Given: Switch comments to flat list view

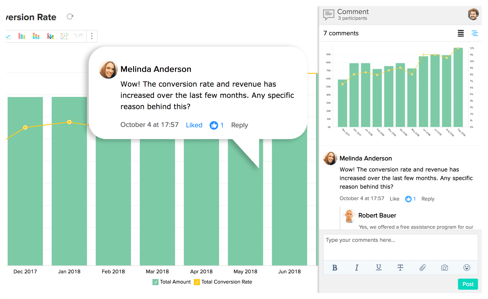Looking at the screenshot, I should [461, 33].
